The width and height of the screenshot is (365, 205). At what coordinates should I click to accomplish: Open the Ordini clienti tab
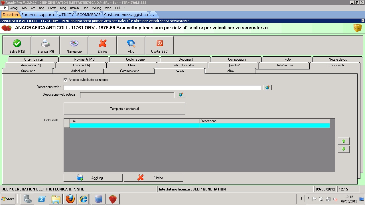(335, 65)
